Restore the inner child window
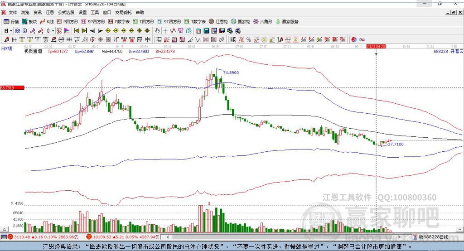Screen dimensions: 464x251 (454, 12)
